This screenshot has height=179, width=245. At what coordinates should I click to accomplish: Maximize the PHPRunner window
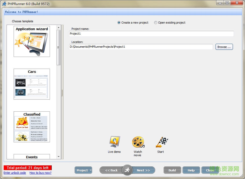(227, 3)
